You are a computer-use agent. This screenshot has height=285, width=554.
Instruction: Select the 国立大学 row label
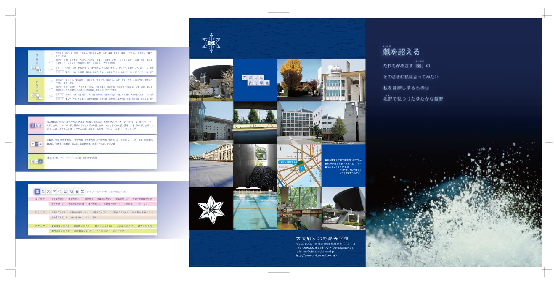[40, 199]
